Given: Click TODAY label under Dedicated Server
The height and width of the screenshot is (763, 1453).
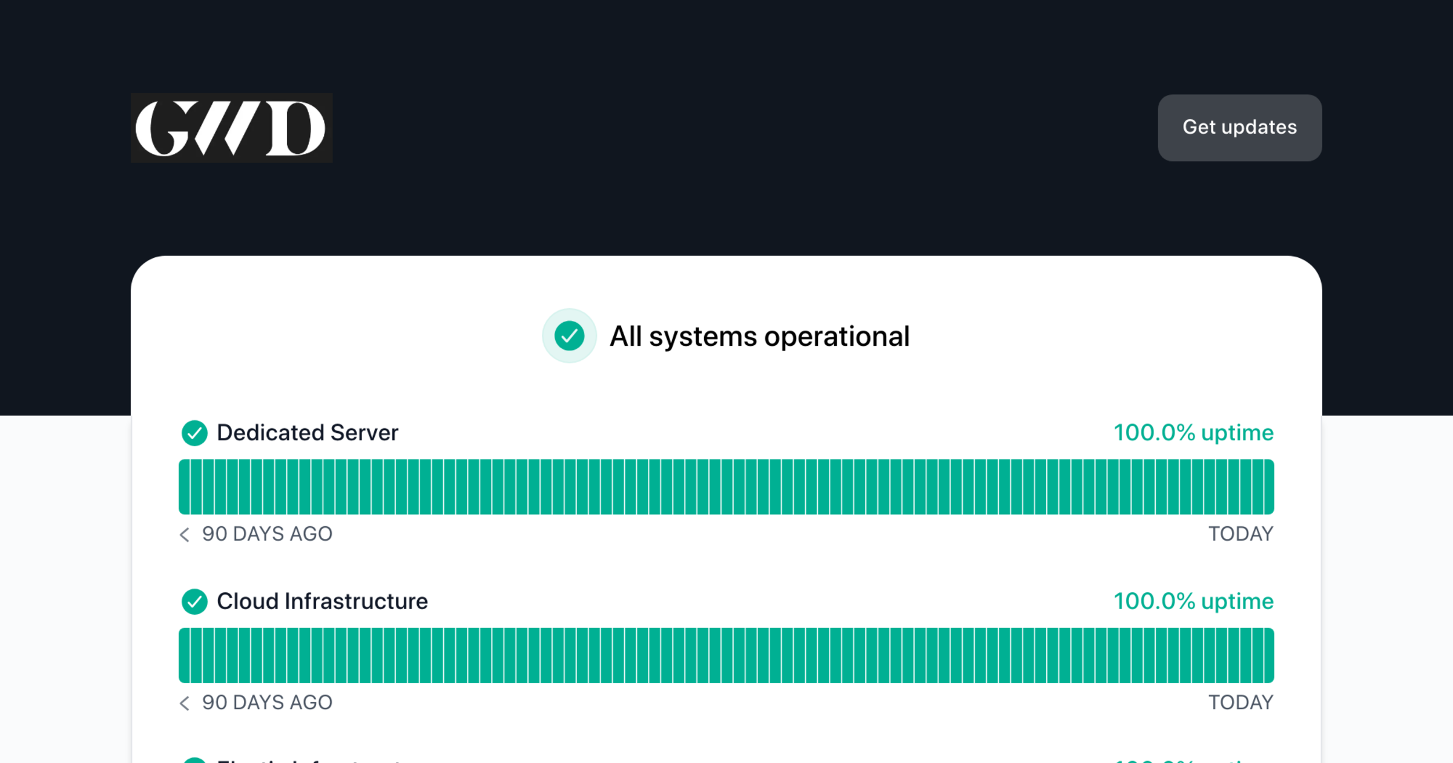Looking at the screenshot, I should pos(1240,534).
